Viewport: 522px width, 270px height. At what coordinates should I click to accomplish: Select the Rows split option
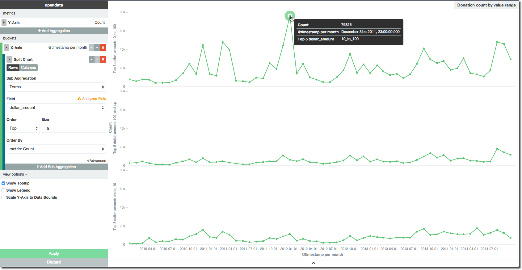tap(13, 68)
